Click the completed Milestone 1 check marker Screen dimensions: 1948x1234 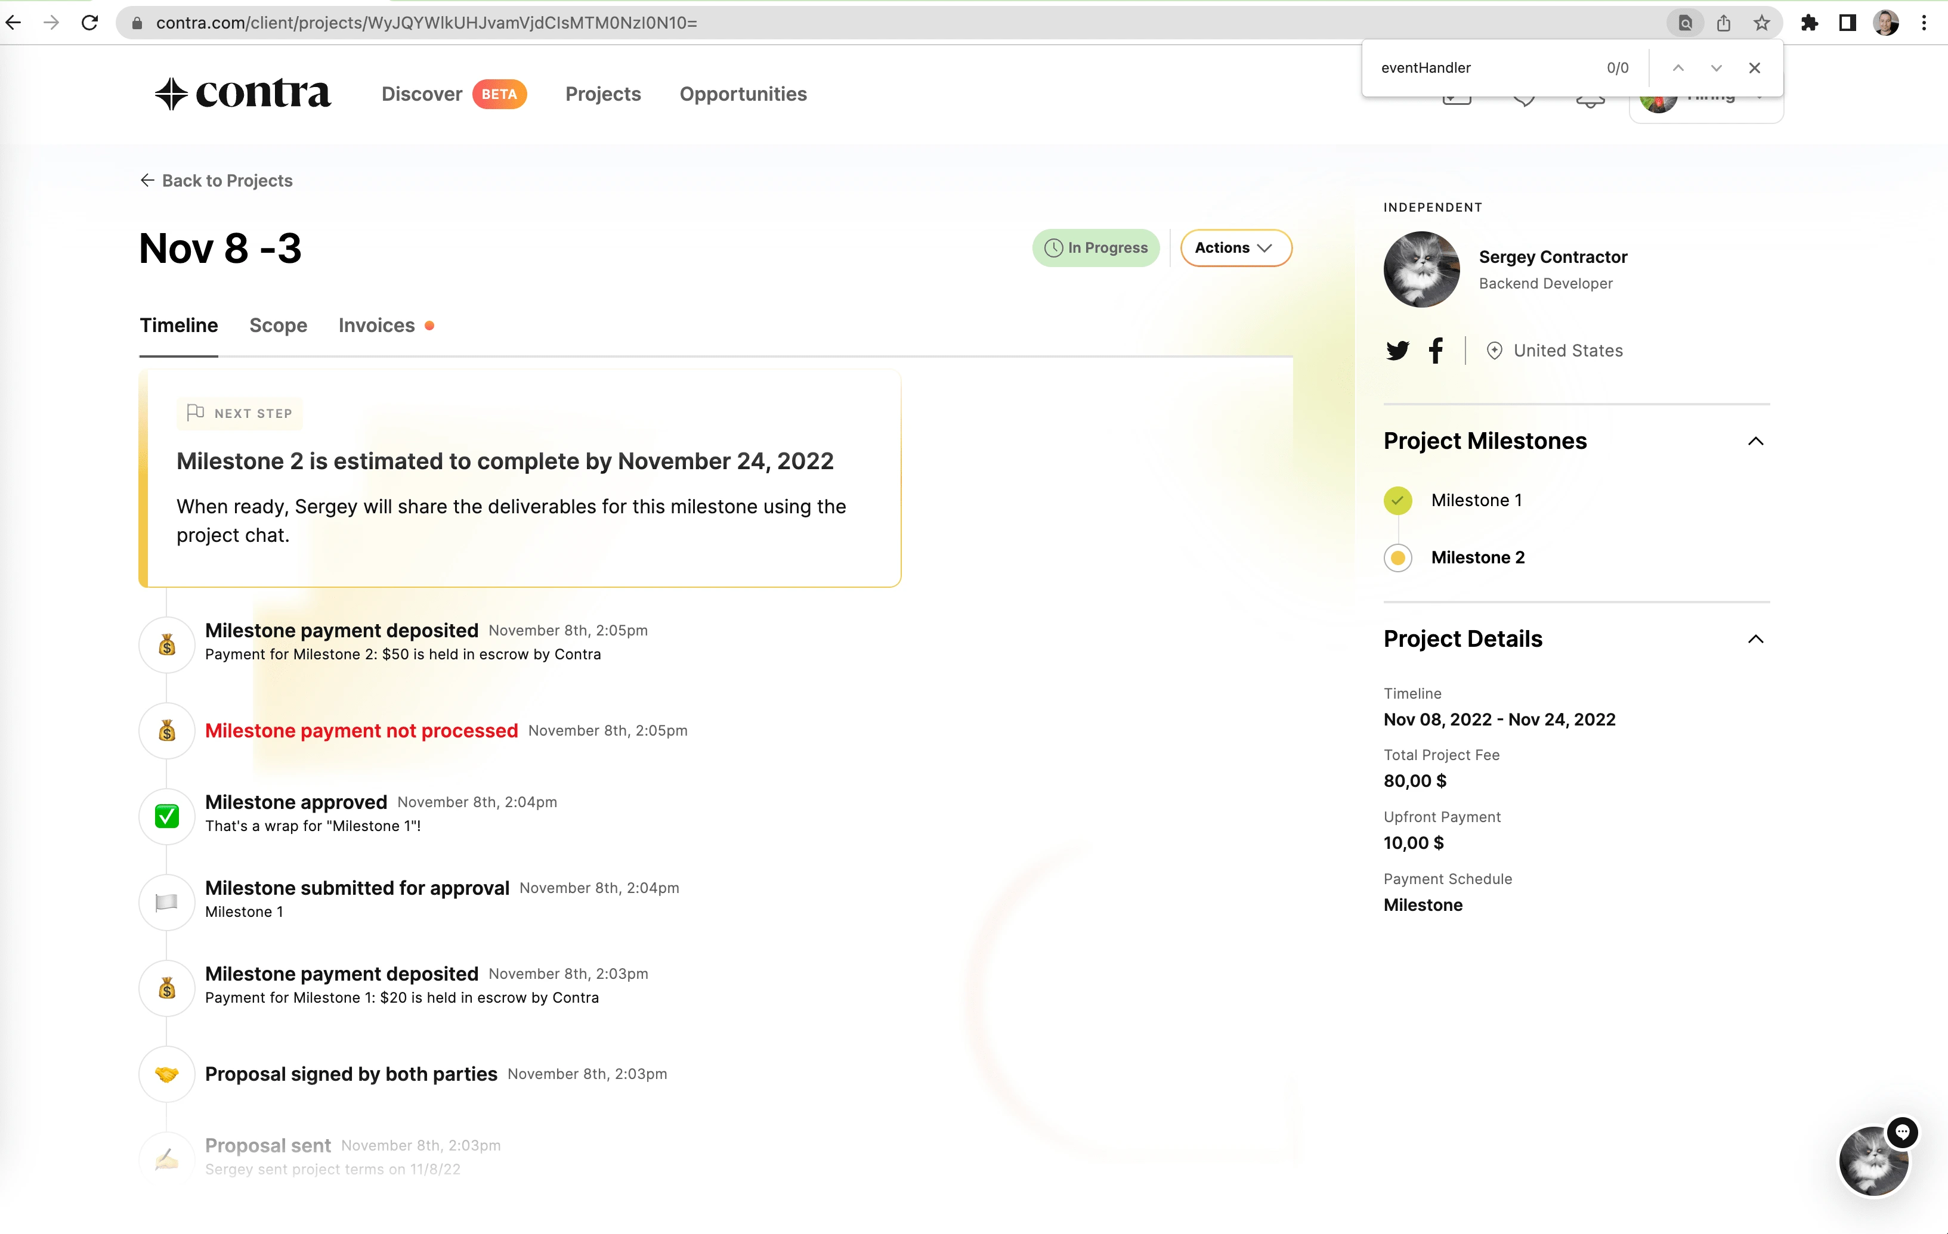1398,501
